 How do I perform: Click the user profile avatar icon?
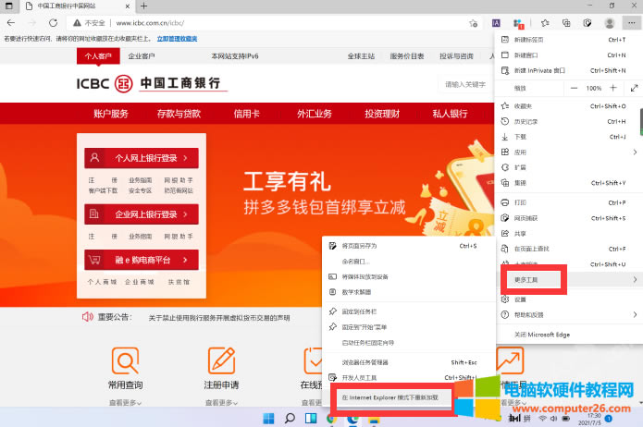609,22
